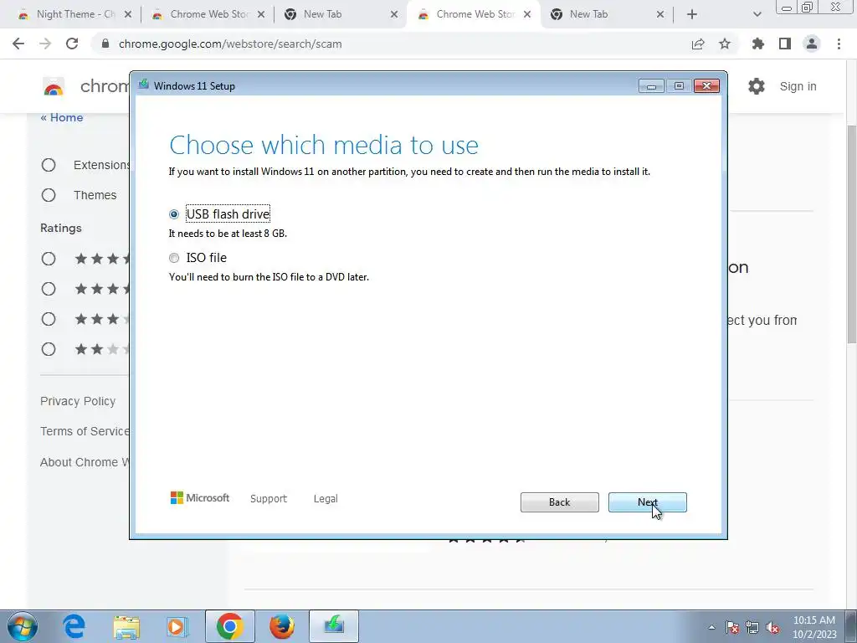Open the Privacy Policy link
This screenshot has width=857, height=643.
click(78, 401)
